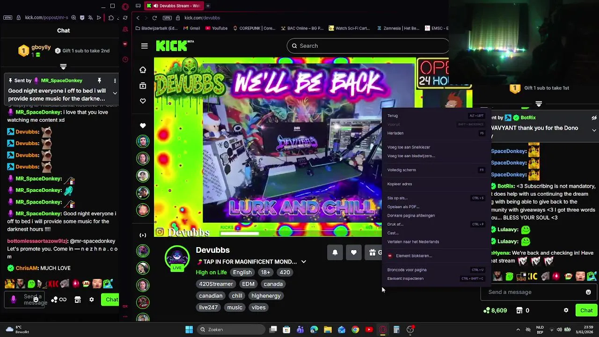Switch to the Devubbs Stream tab
The width and height of the screenshot is (599, 337).
173,6
